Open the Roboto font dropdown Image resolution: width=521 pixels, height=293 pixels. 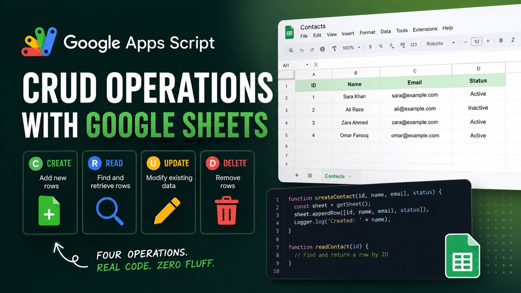441,43
